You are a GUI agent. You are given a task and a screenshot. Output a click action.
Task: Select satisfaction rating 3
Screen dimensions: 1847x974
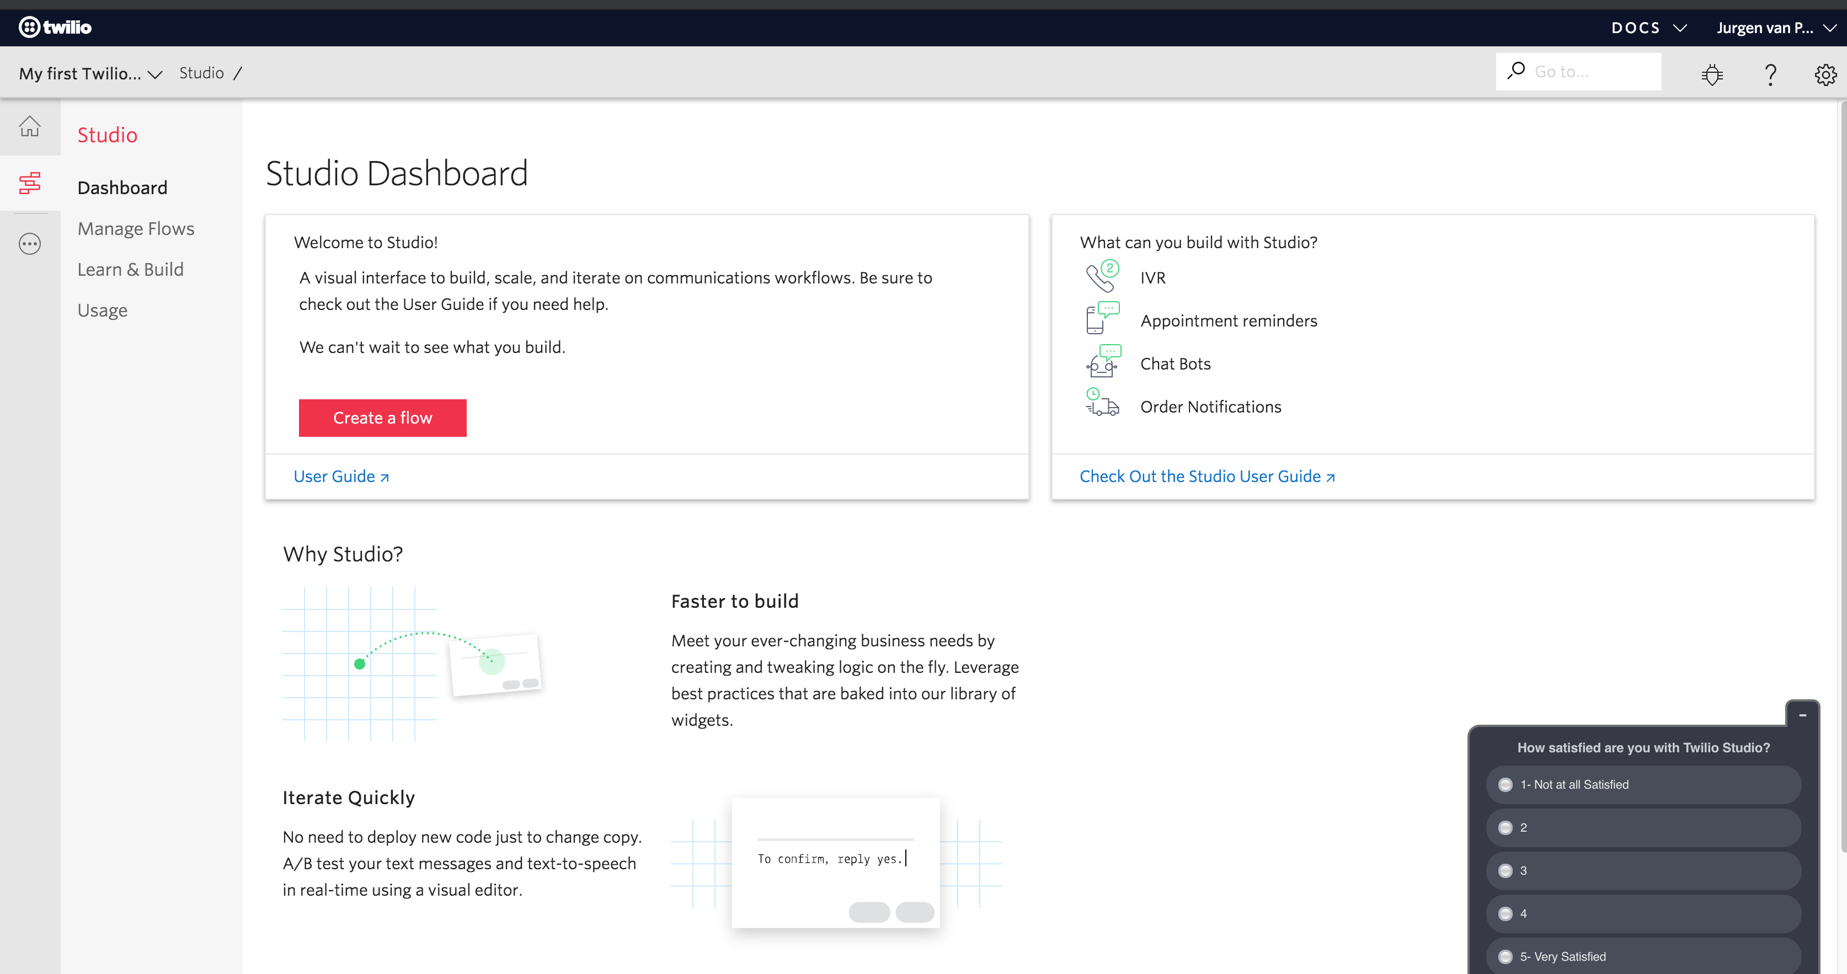[1643, 870]
